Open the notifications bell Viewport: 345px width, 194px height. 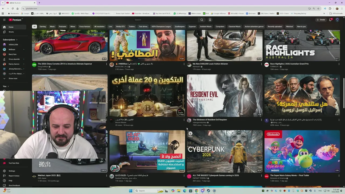[x=330, y=20]
